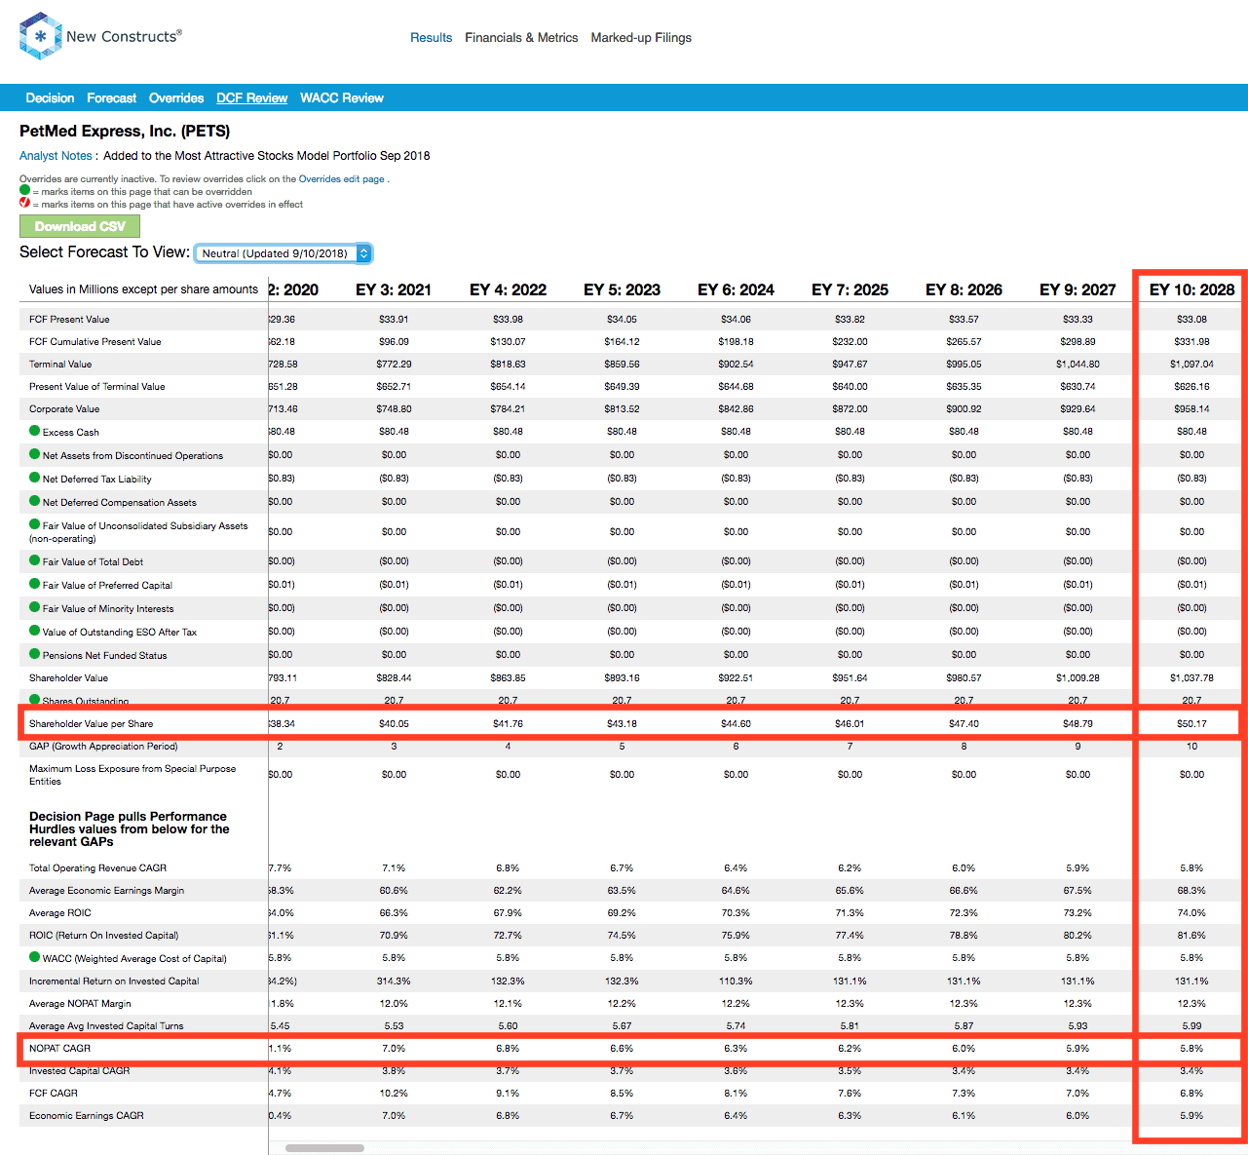Screen dimensions: 1248x1155
Task: Click Total Operating Revenue CAGR label
Action: (97, 867)
